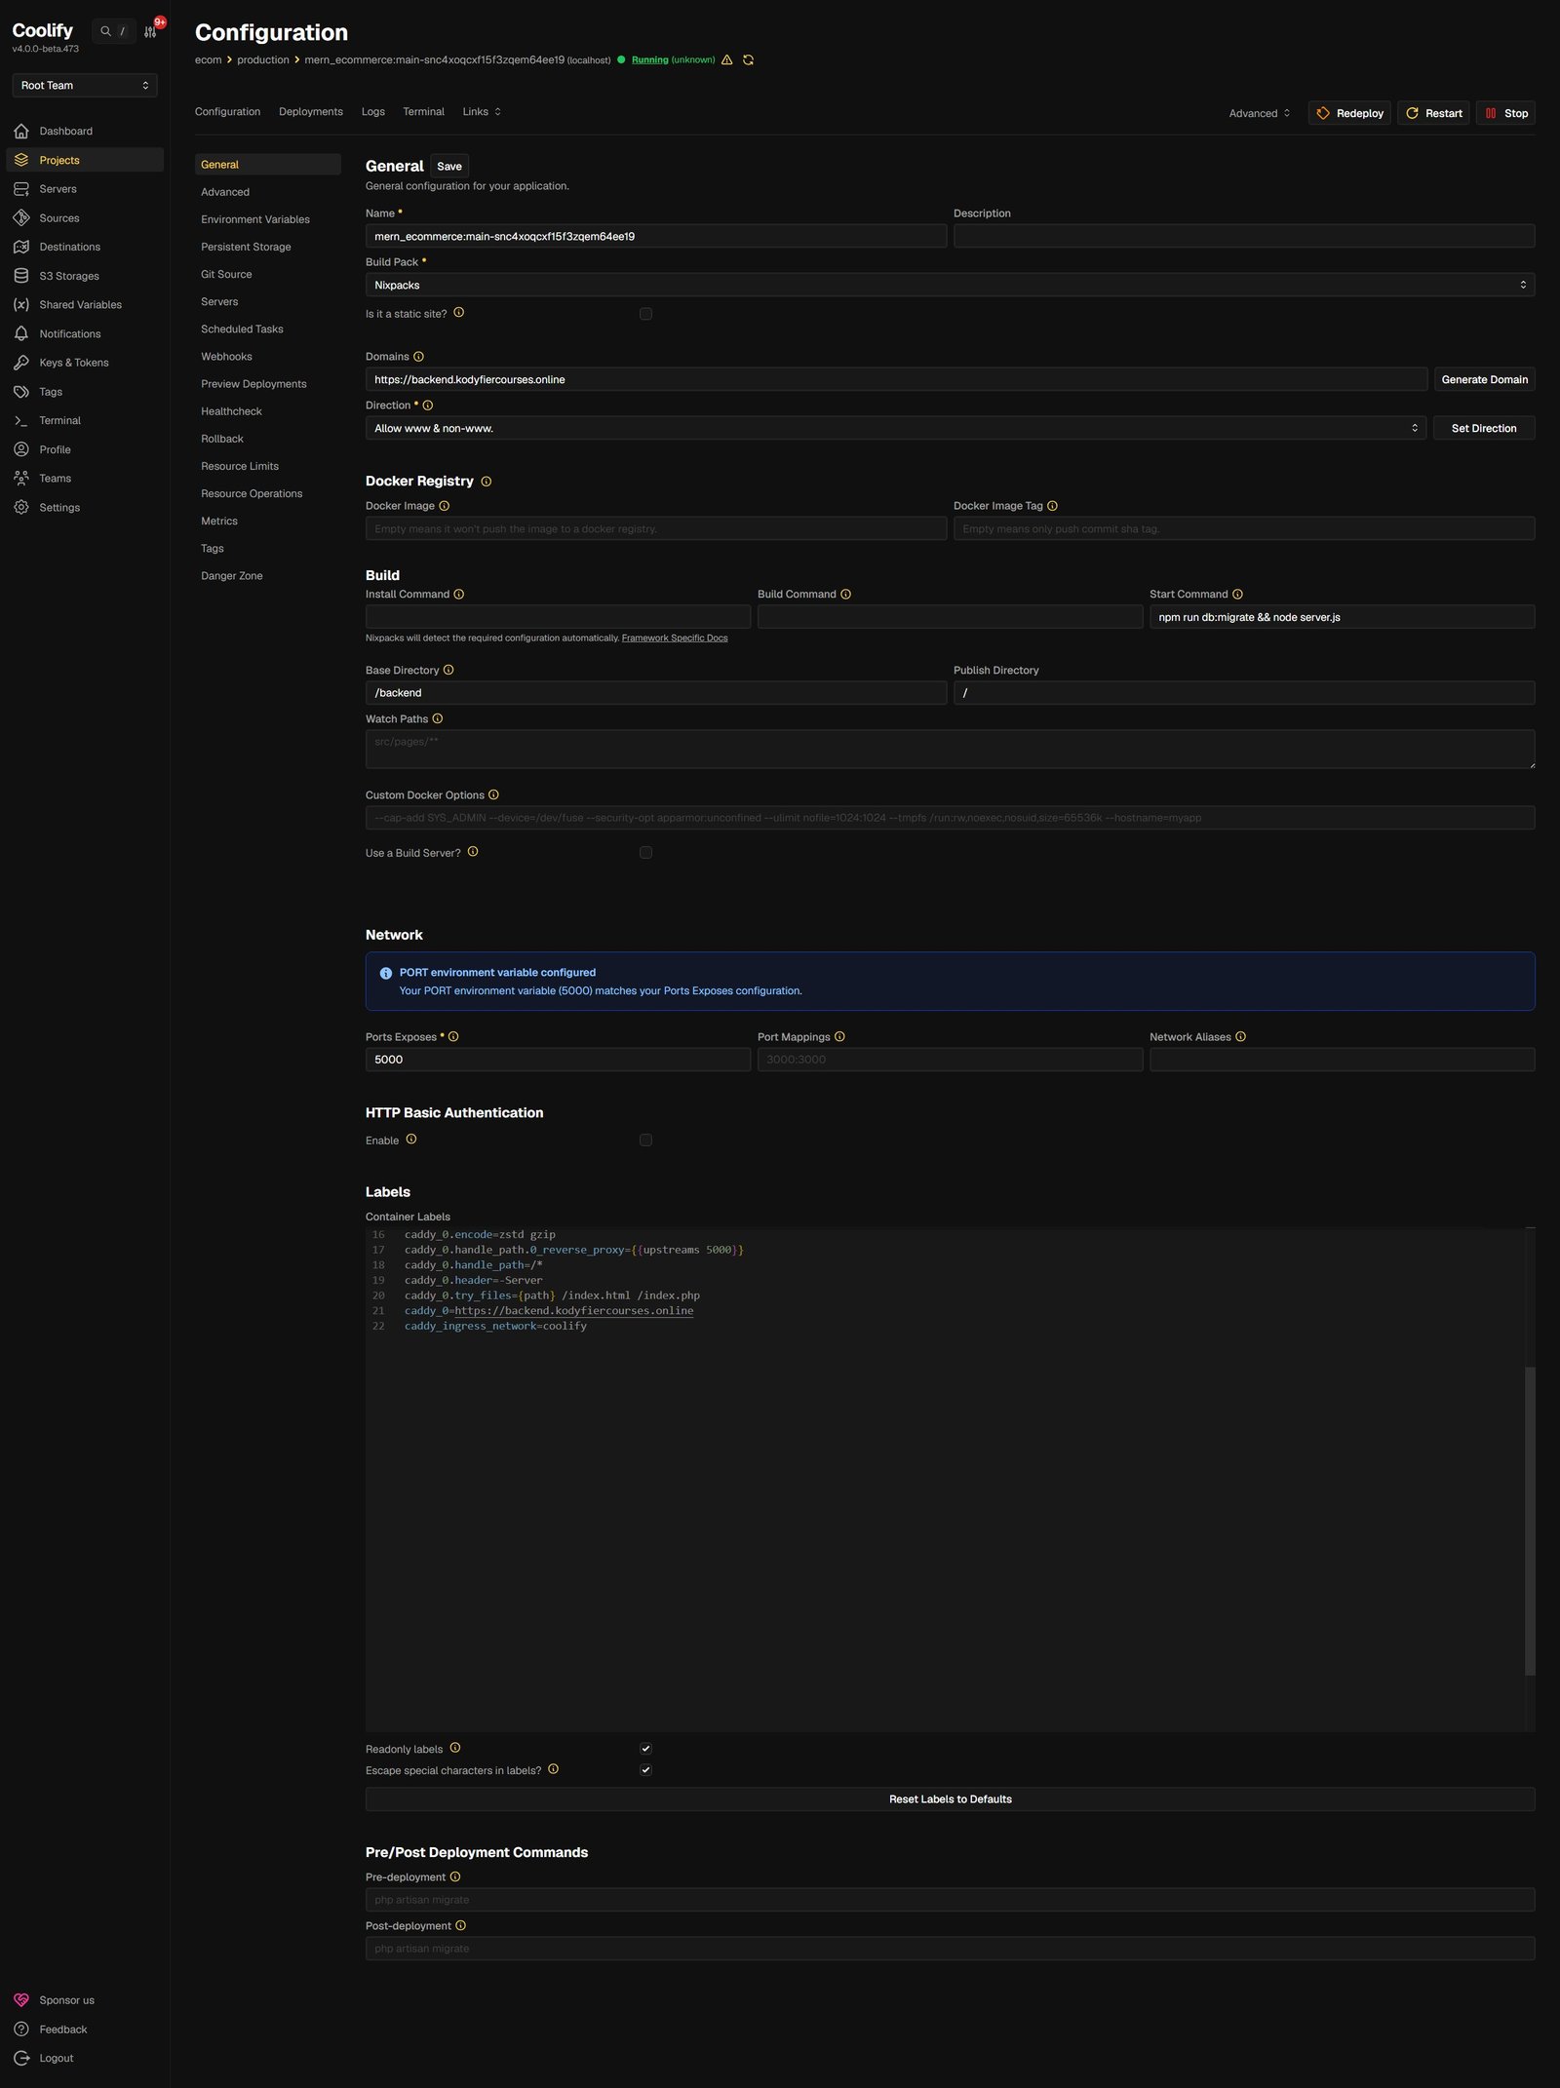This screenshot has width=1560, height=2088.
Task: Click the refresh status icon in breadcrumb
Action: (749, 60)
